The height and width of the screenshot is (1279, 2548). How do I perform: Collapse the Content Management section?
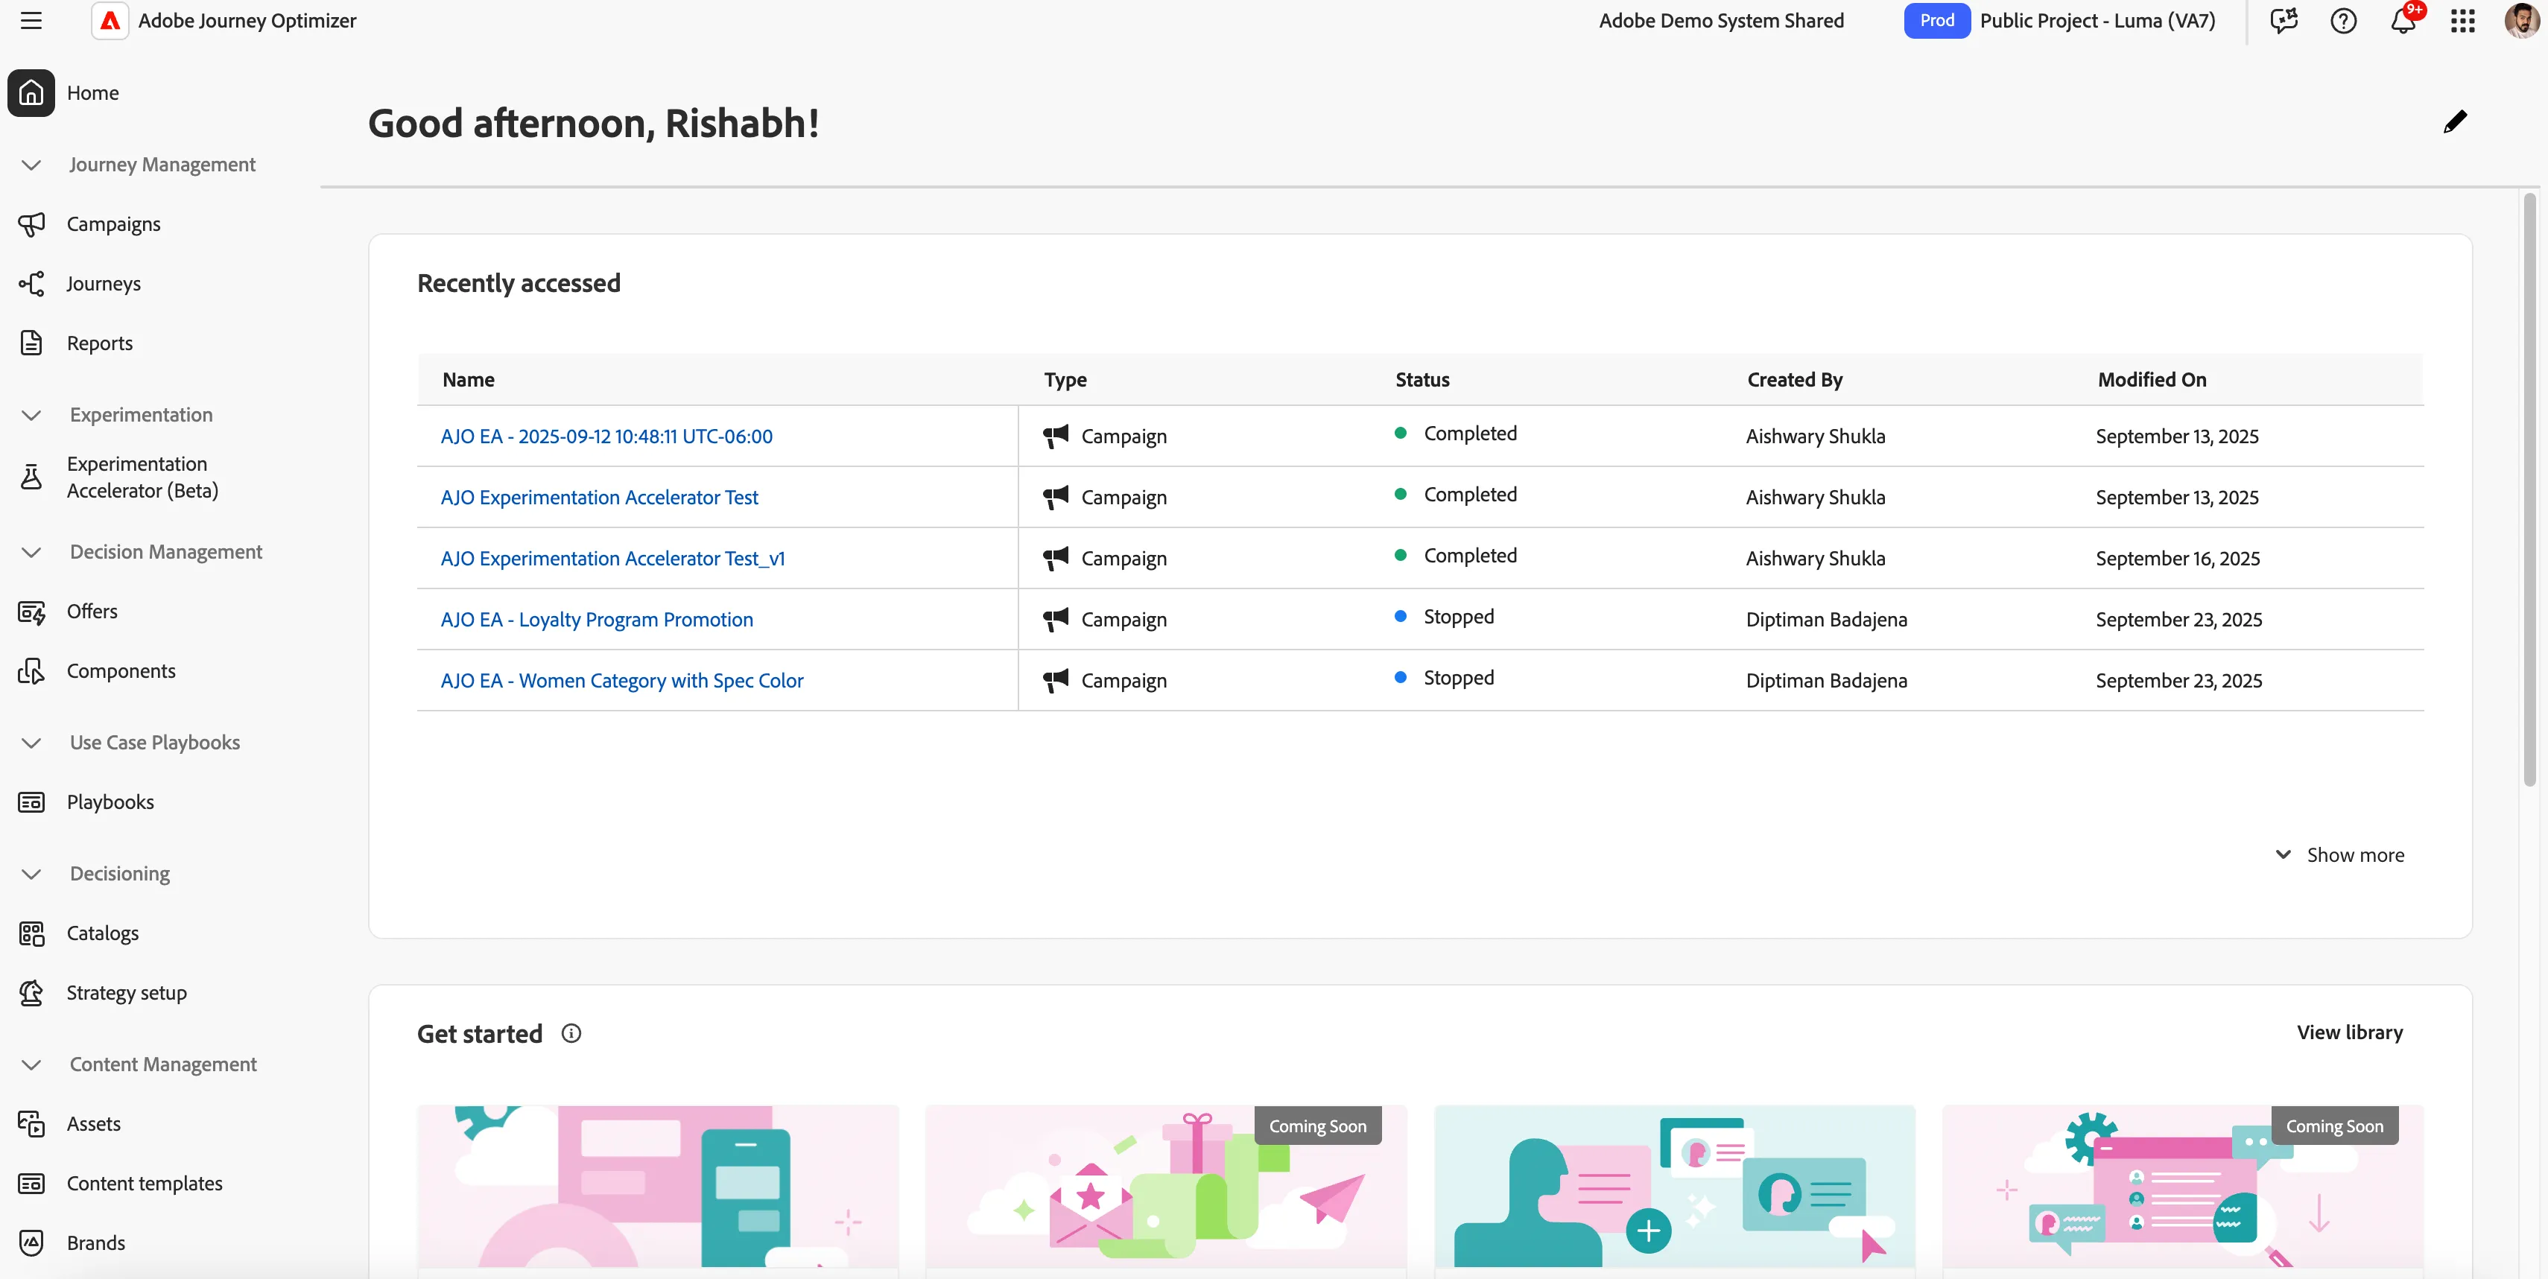coord(31,1065)
